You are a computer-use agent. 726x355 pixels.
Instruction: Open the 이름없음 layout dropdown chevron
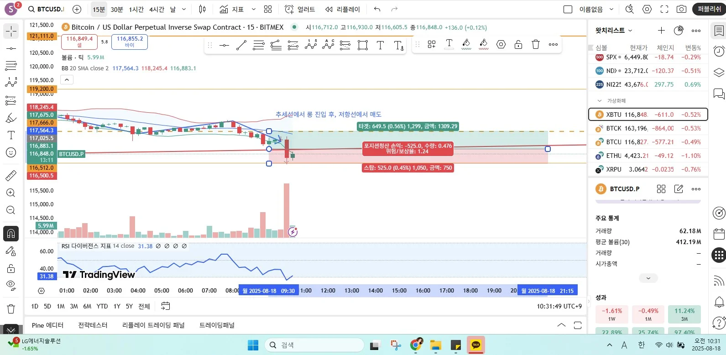pos(611,9)
